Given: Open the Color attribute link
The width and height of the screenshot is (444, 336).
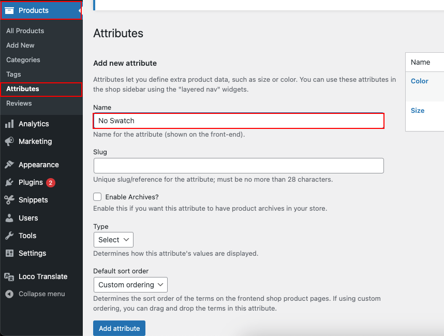Looking at the screenshot, I should pos(419,81).
